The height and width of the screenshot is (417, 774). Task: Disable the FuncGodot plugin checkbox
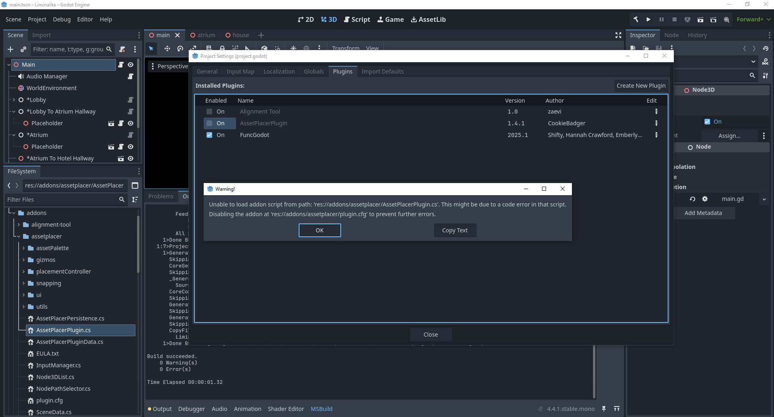[x=209, y=135]
